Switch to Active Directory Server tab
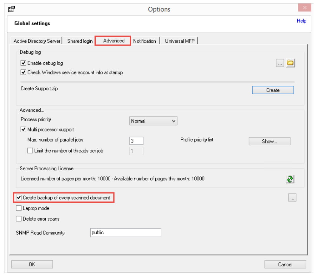317x278 pixels. 37,41
